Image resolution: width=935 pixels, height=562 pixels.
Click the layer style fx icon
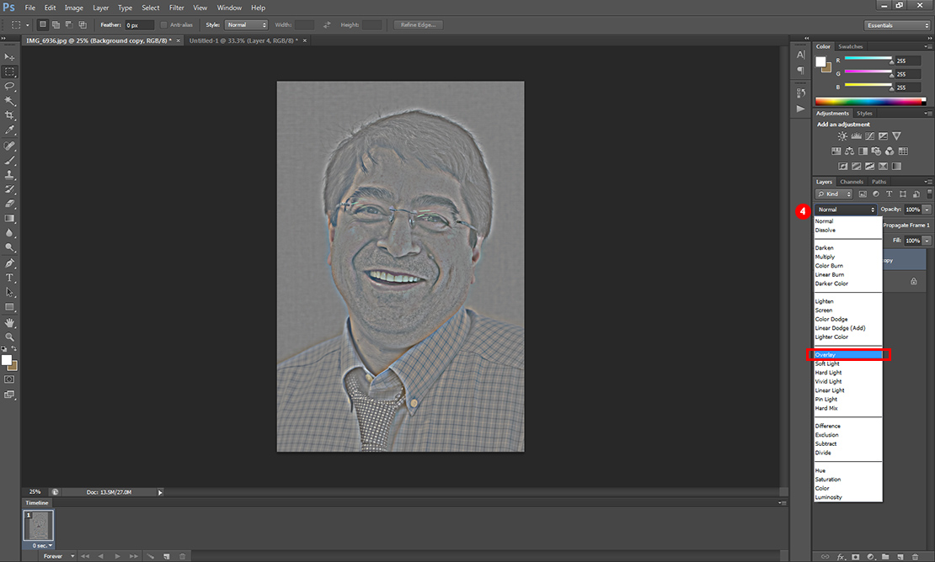click(x=841, y=557)
